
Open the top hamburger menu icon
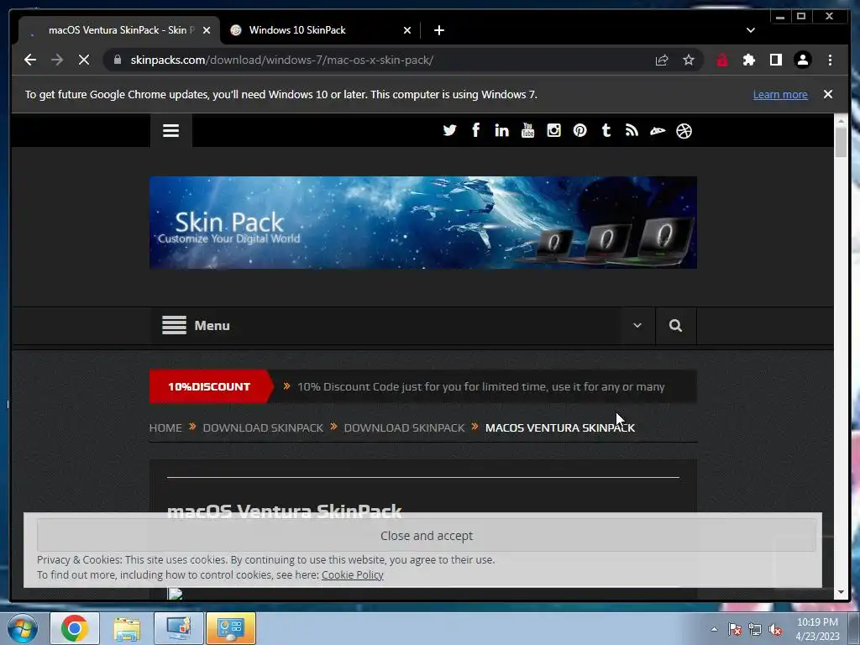170,130
